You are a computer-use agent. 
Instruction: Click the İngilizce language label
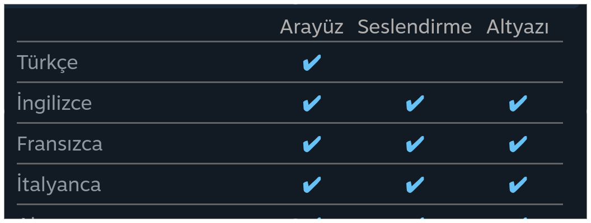pyautogui.click(x=54, y=103)
